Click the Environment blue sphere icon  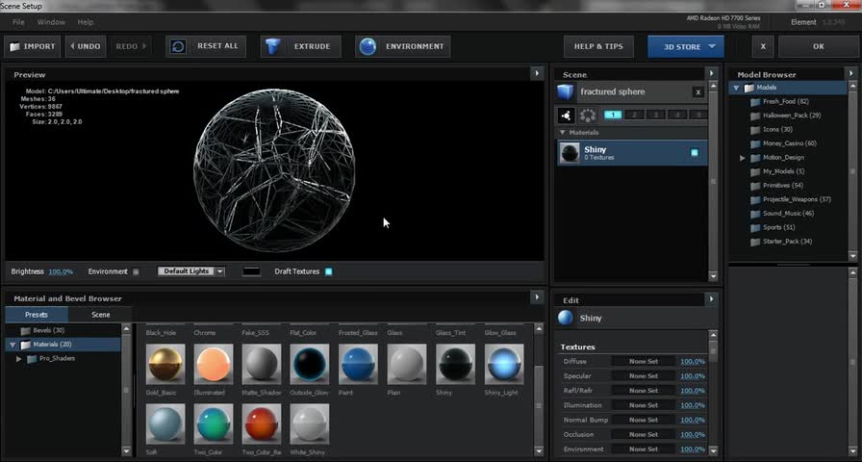point(368,47)
